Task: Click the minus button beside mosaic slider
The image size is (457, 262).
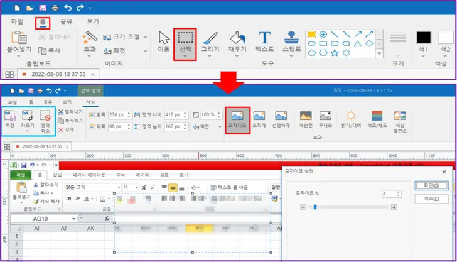Action: click(x=303, y=207)
